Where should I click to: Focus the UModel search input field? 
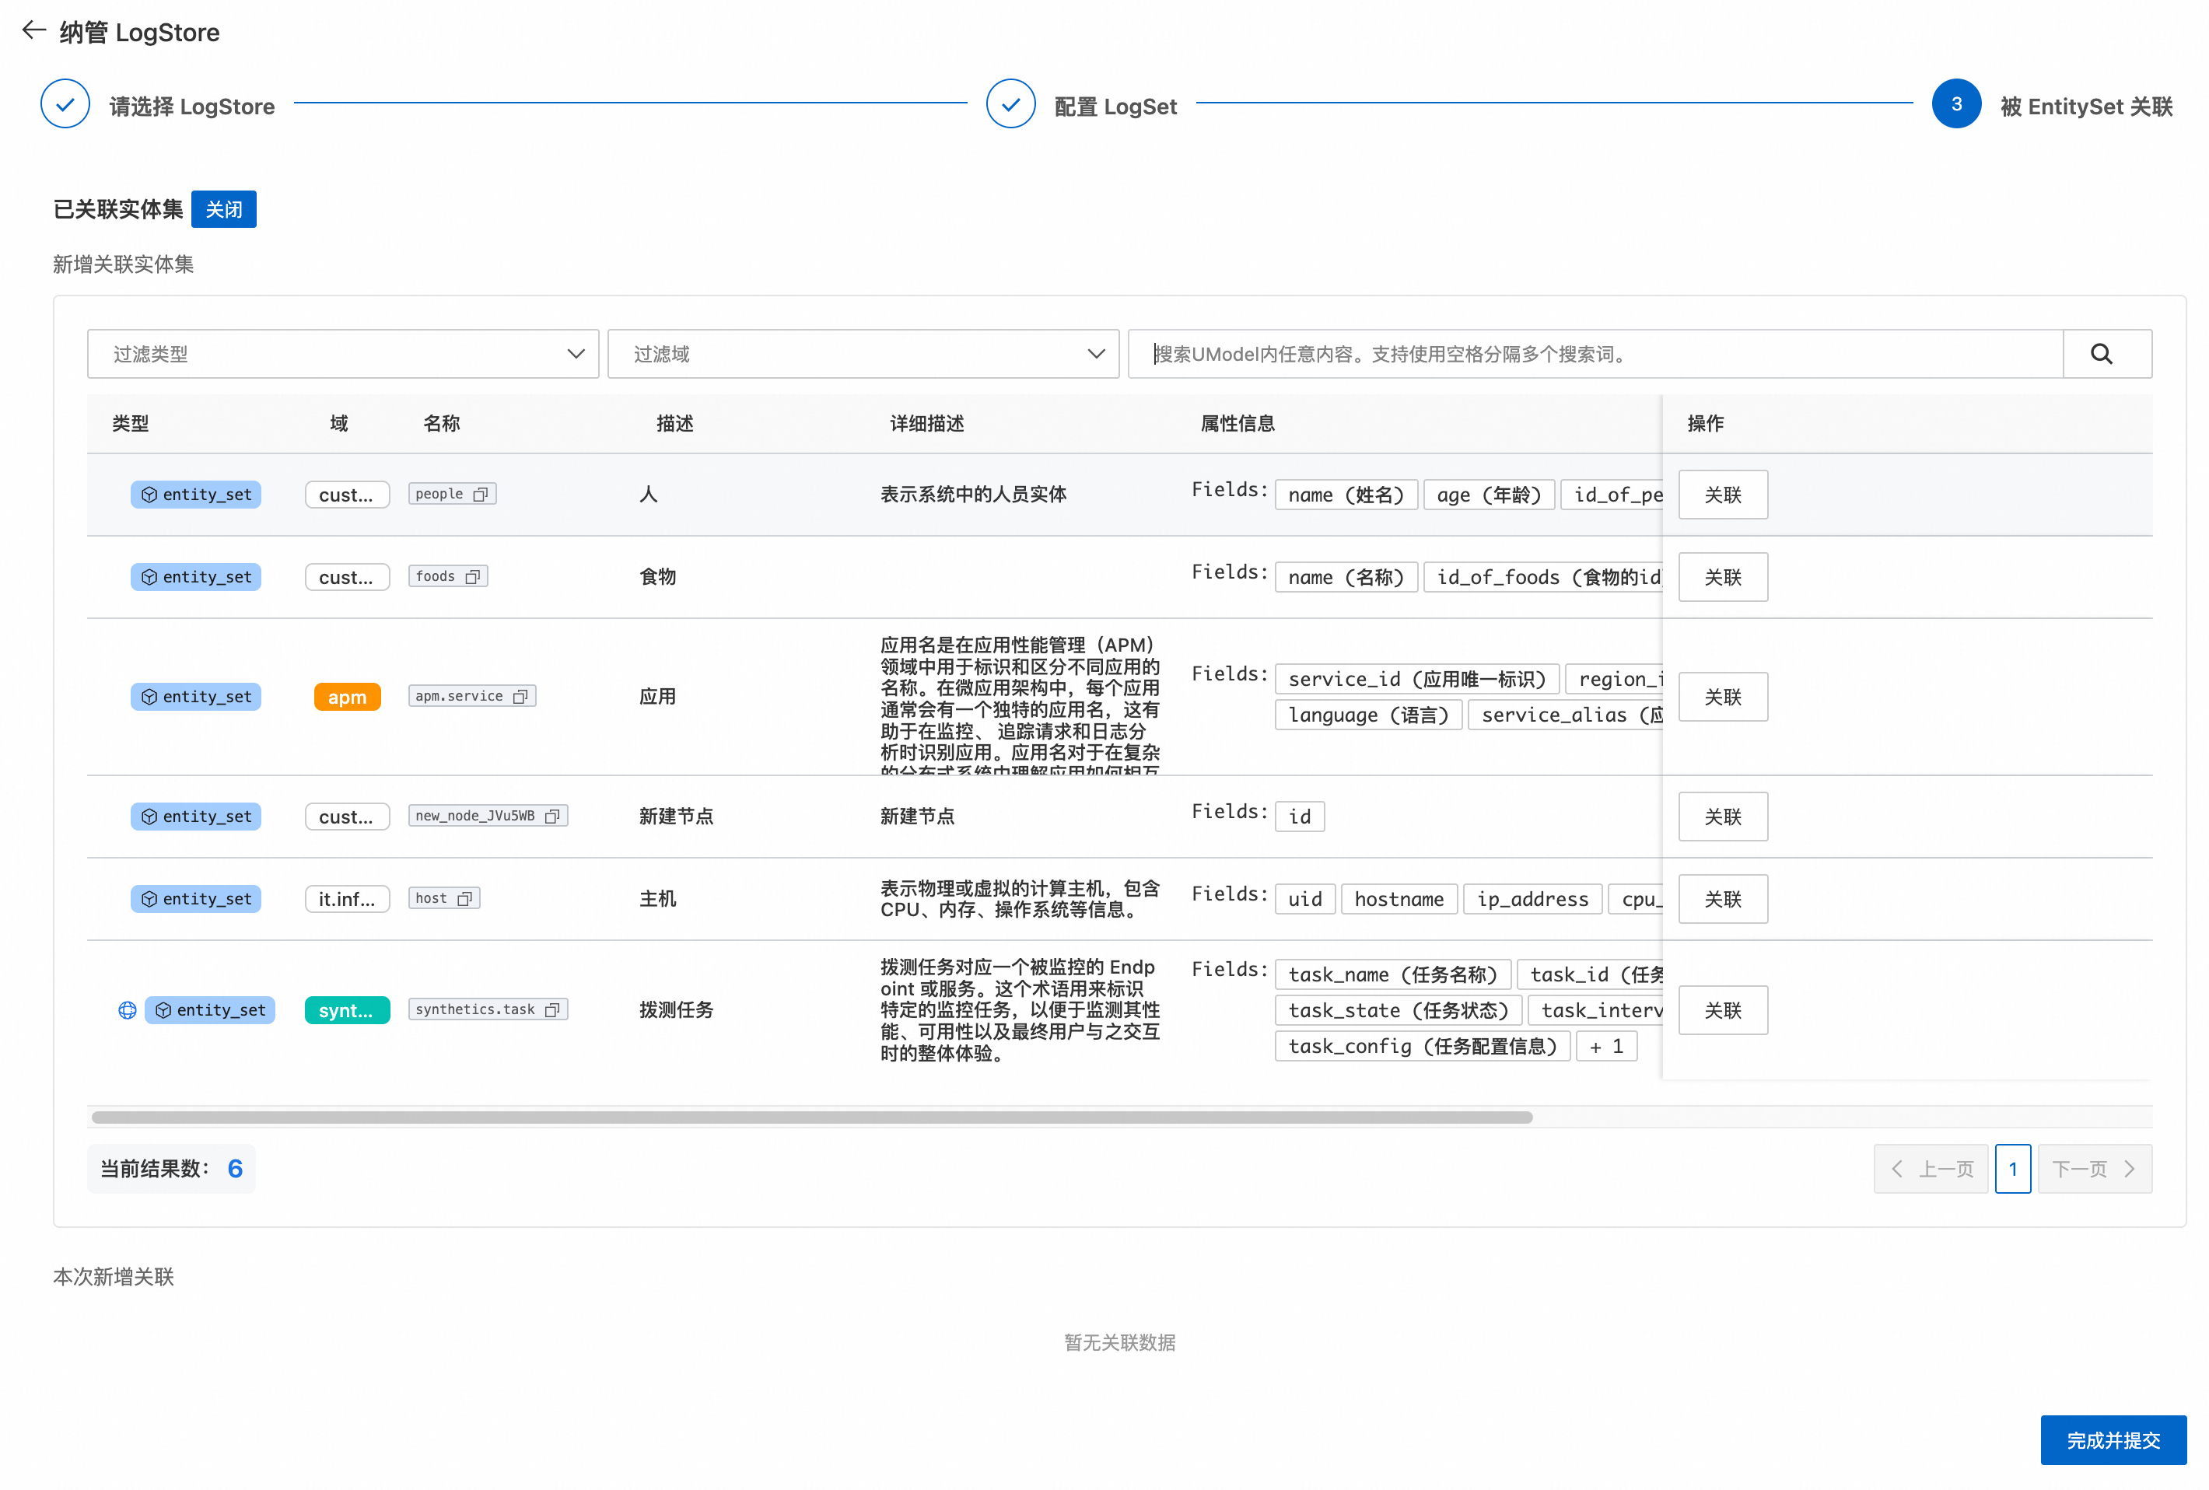(1597, 355)
